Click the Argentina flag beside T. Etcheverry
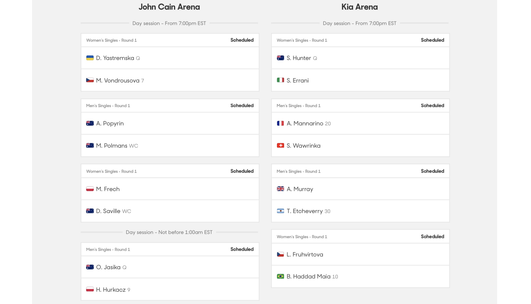Viewport: 531px width, 304px height. tap(280, 211)
